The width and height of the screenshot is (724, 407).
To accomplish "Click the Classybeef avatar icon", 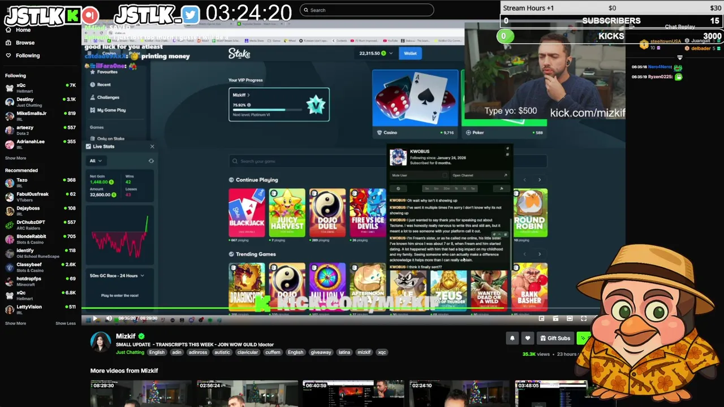I will click(10, 267).
